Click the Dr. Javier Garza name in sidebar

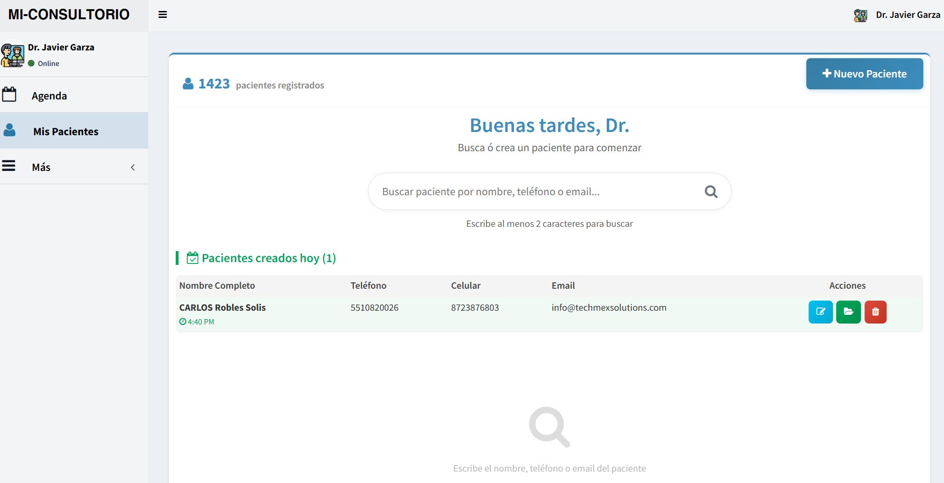[x=61, y=47]
